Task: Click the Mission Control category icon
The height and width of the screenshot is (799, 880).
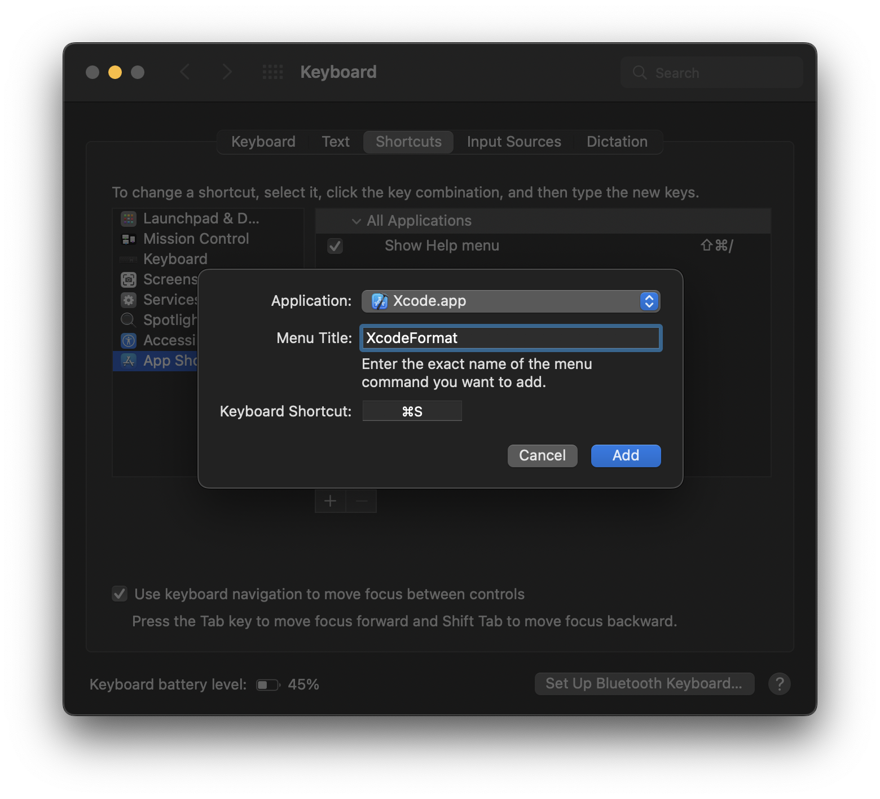Action: 129,239
